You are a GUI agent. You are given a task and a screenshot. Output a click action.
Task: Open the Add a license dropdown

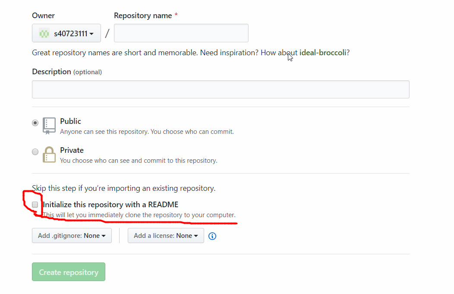(166, 235)
